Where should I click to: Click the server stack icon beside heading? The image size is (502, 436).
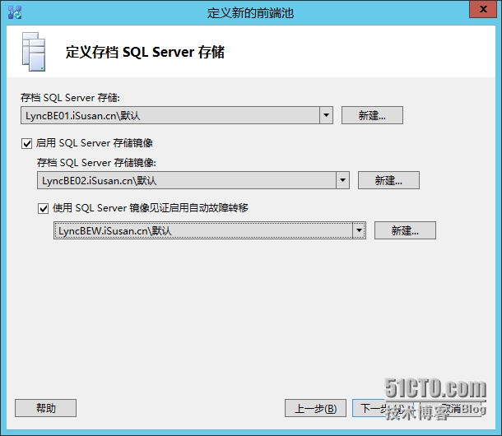[34, 52]
